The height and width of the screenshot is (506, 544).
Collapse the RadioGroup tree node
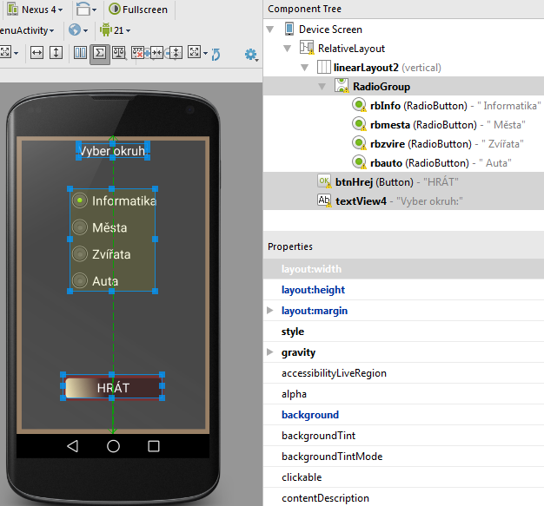(x=322, y=87)
